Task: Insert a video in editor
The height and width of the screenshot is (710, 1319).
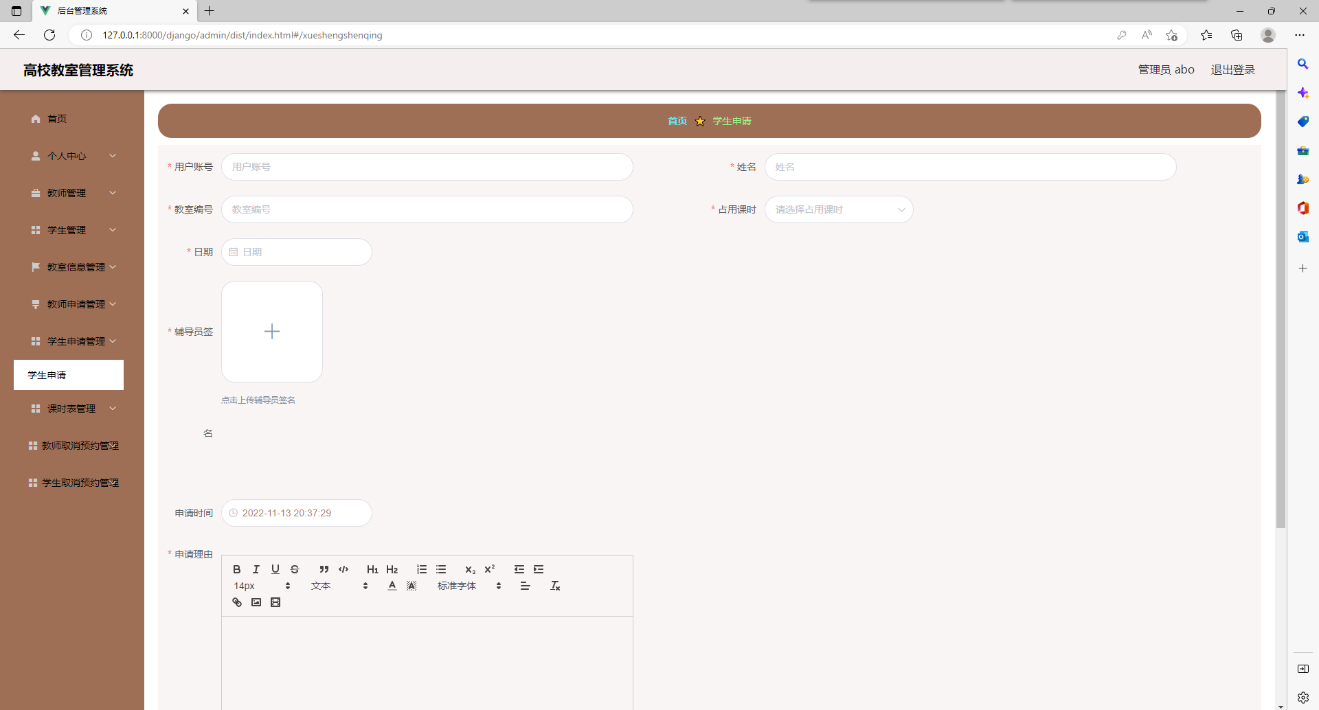Action: point(275,602)
